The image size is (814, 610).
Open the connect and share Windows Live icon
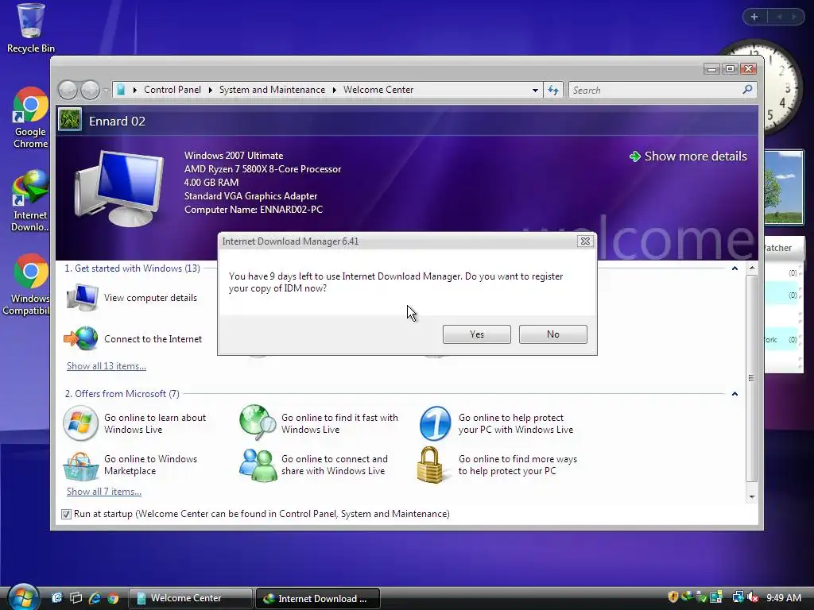pos(258,465)
